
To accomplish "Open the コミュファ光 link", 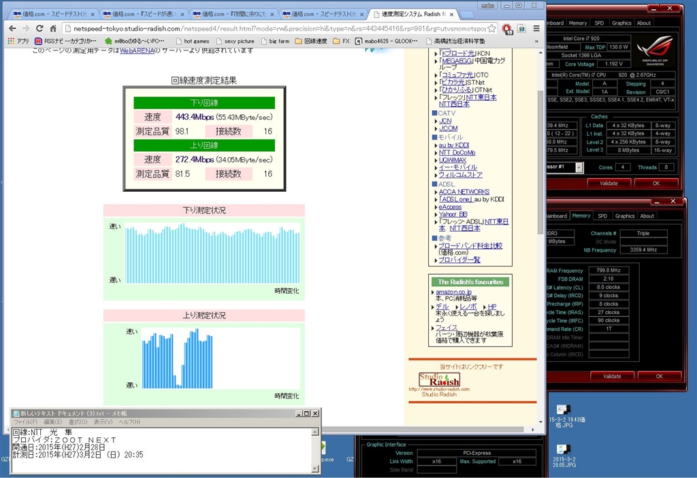I will [x=457, y=75].
